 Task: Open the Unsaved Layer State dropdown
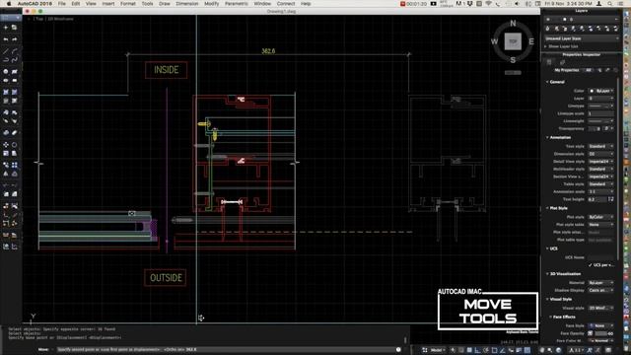pos(582,38)
